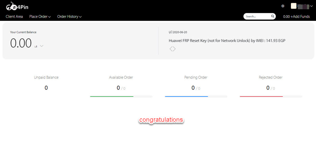Click the Add Funds link
Screen dimensions: 316x147
296,16
